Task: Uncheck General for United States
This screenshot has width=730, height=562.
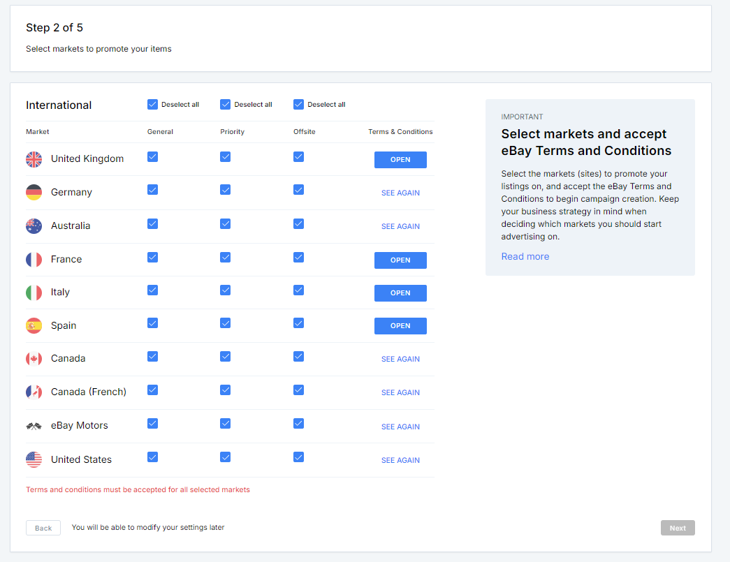Action: (152, 457)
